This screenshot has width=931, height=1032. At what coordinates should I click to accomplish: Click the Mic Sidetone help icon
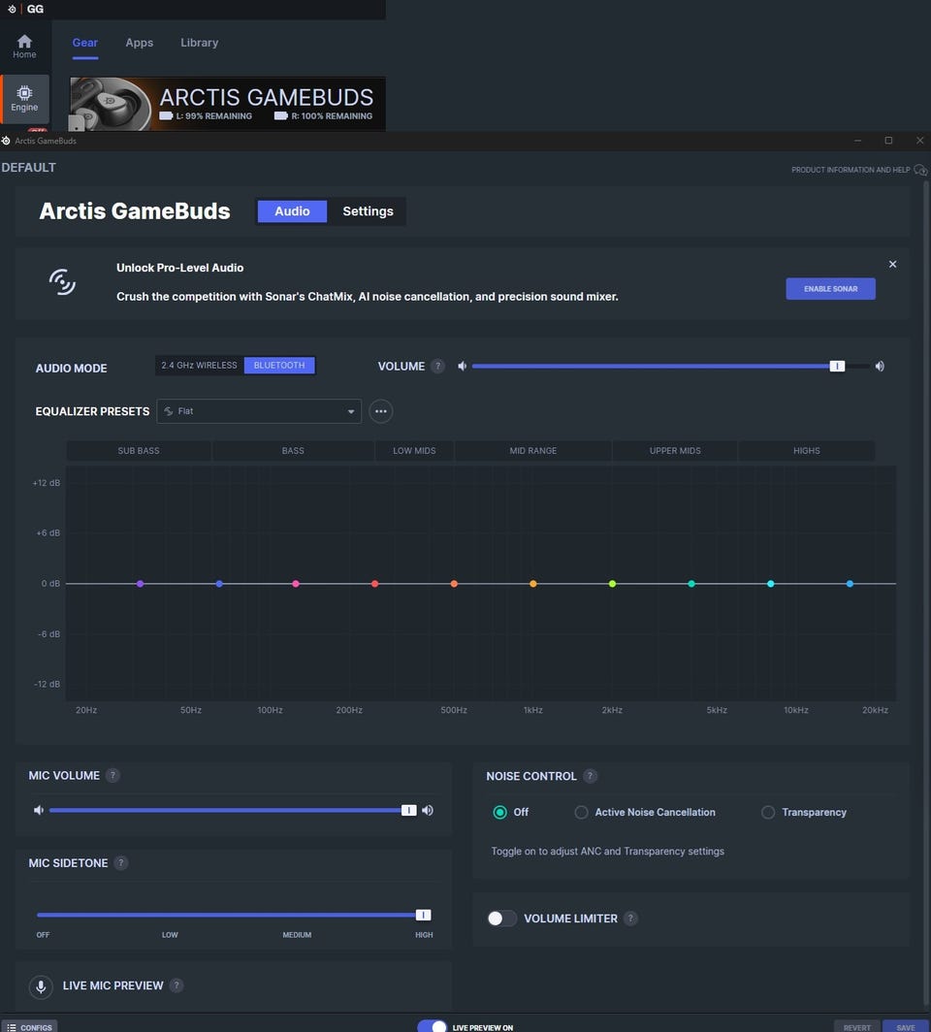pos(120,863)
